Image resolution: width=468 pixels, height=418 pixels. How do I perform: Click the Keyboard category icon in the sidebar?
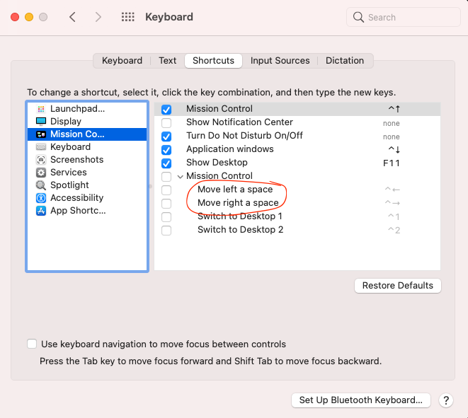pos(41,147)
